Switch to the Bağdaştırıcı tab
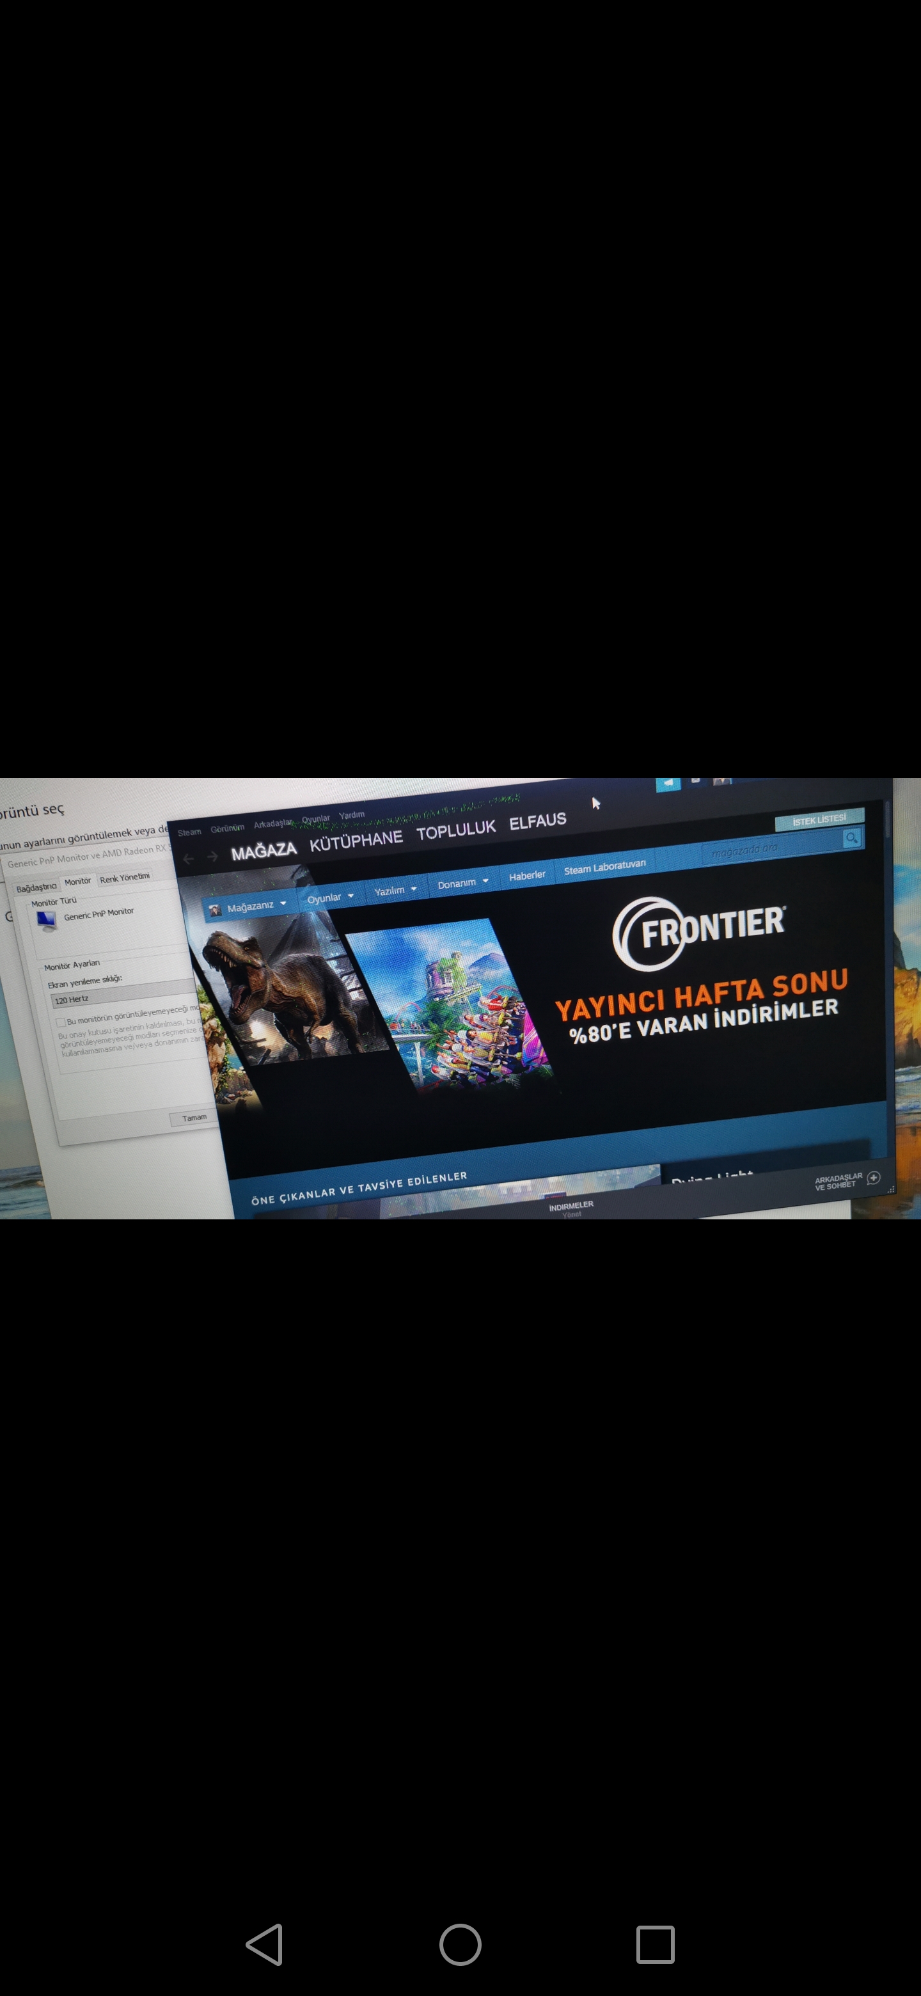921x1996 pixels. coord(36,887)
